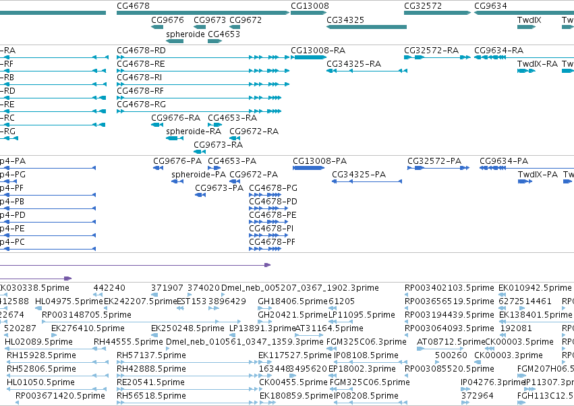Select EST RP003148705.5prime
The width and height of the screenshot is (574, 406).
86,315
